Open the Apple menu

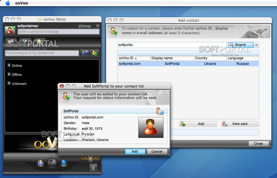click(x=8, y=3)
